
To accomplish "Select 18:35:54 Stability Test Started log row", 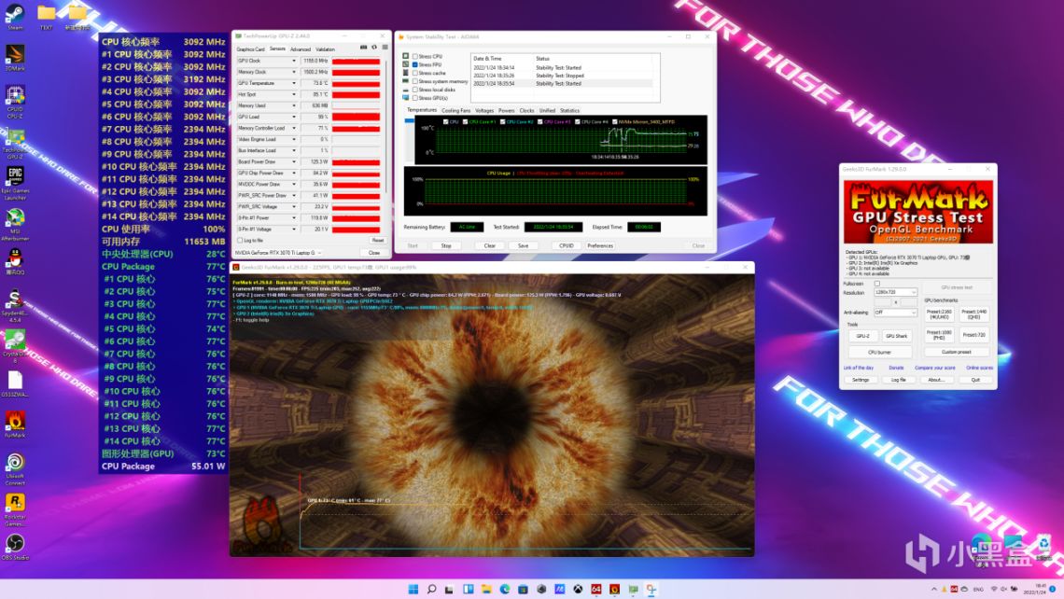I will [562, 83].
